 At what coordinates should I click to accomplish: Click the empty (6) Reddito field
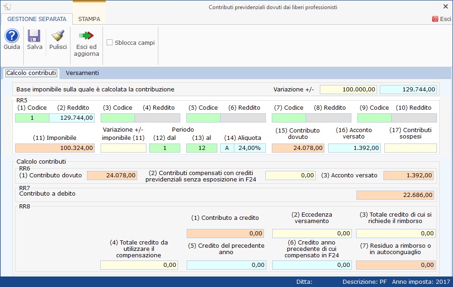click(243, 118)
